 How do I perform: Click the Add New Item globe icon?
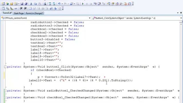point(7,4)
